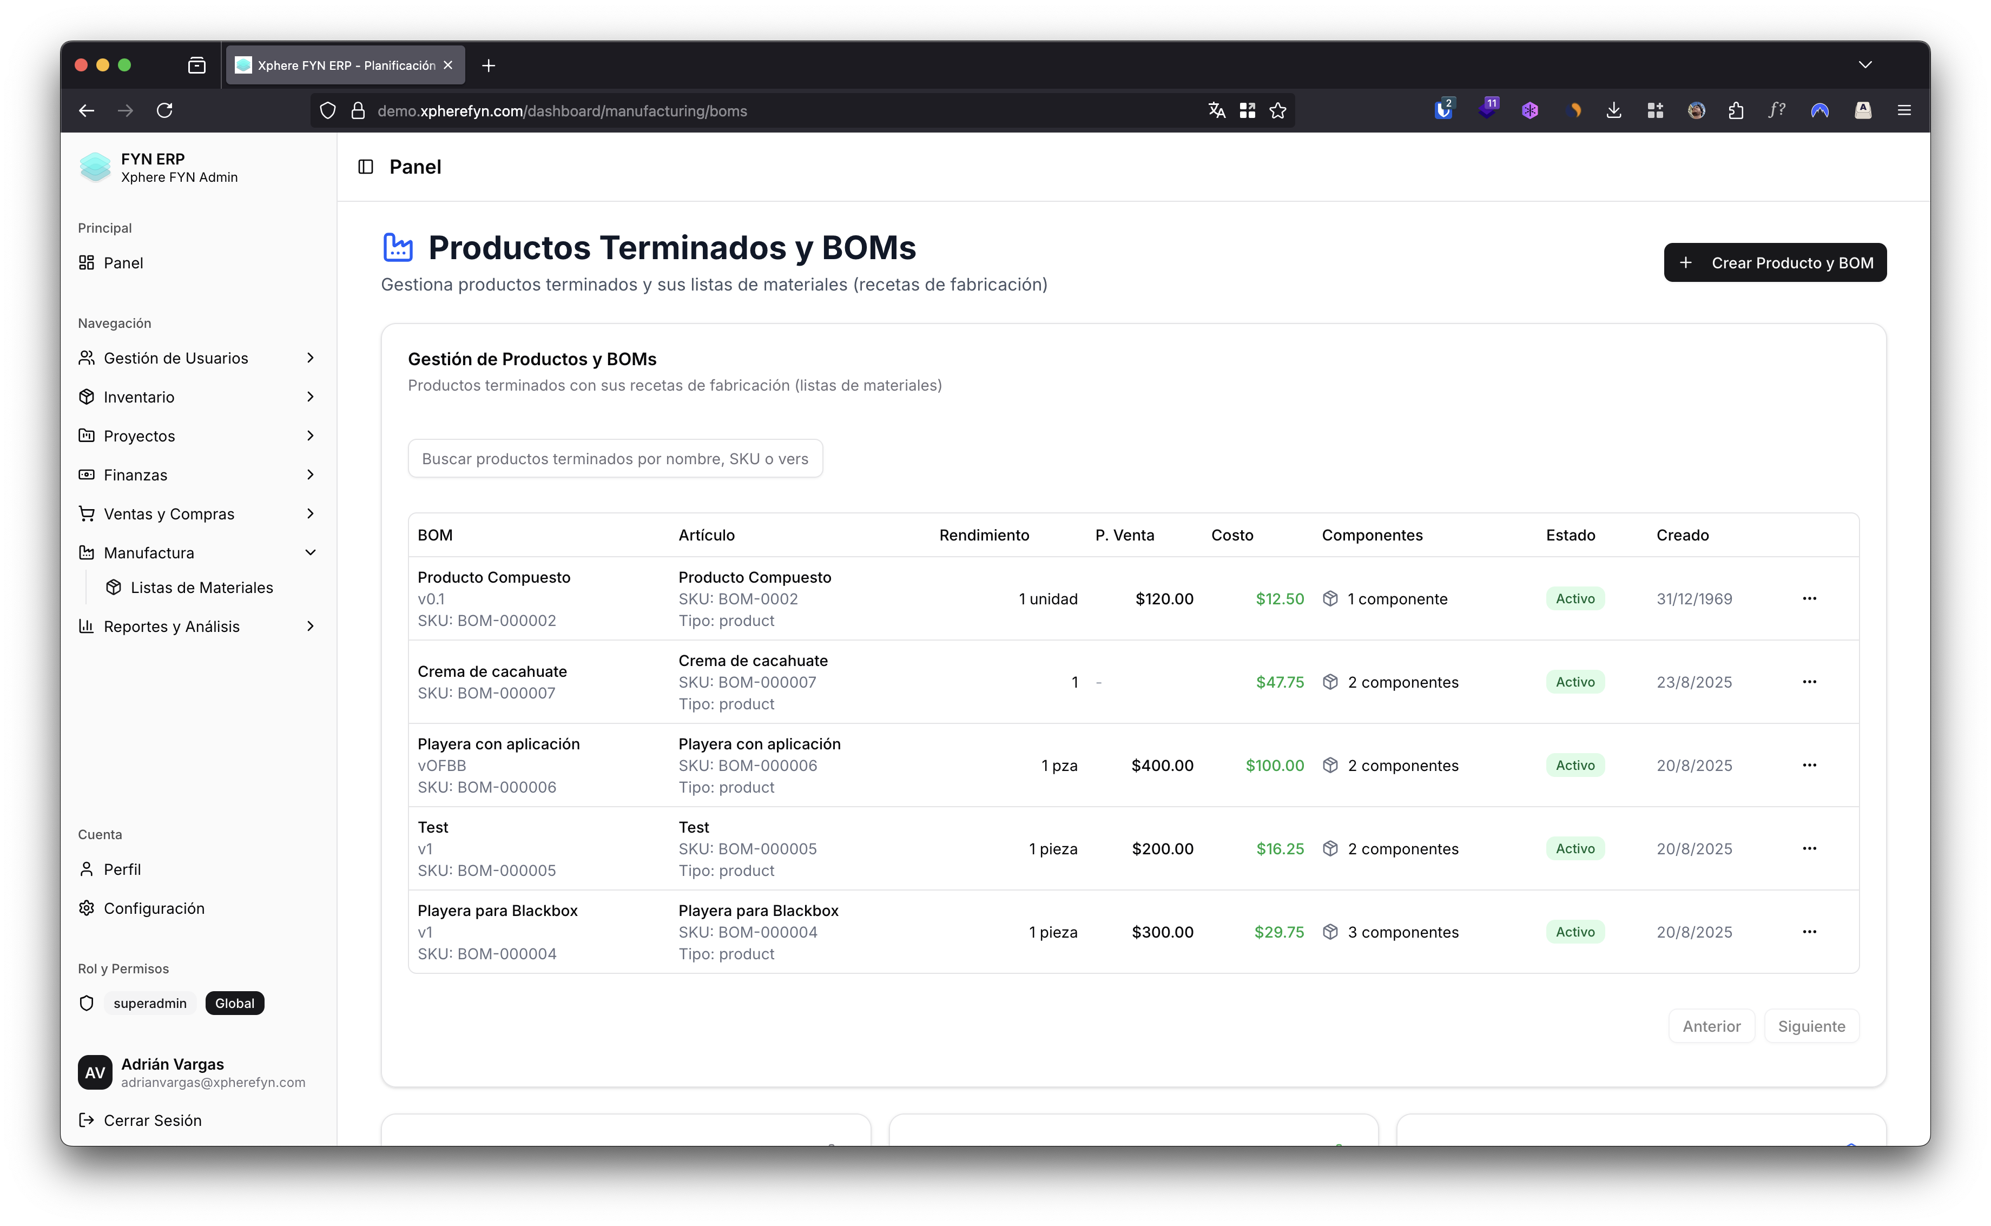Open actions menu for Playera para Blackbox
Screen dimensions: 1991x1226
pos(1809,932)
